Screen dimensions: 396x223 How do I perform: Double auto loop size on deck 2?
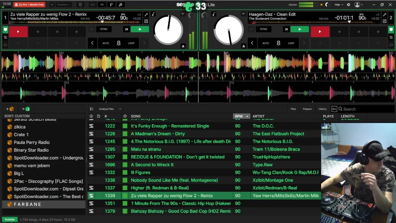click(x=304, y=43)
